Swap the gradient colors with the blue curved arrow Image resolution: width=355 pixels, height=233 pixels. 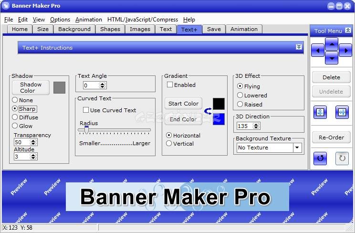(208, 111)
